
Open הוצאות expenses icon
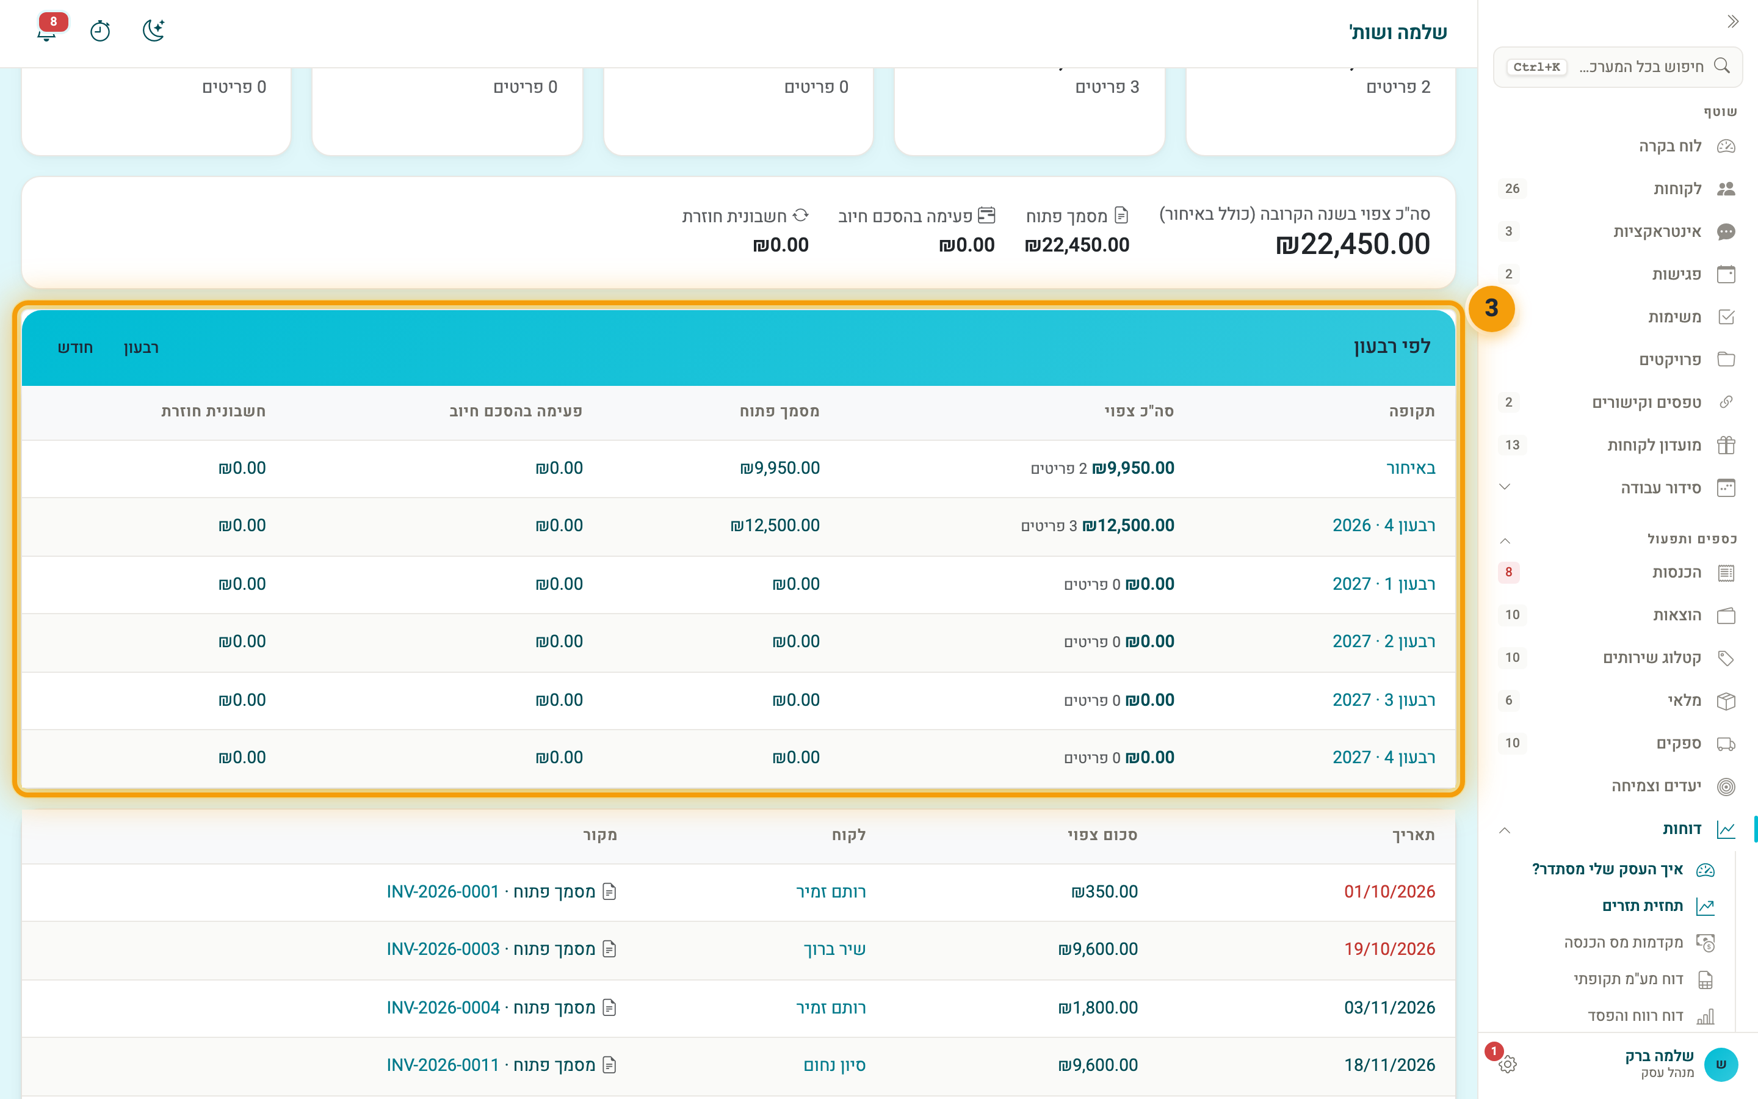(1726, 615)
